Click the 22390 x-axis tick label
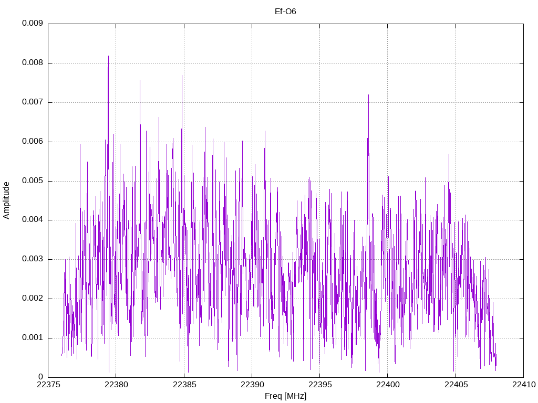The image size is (538, 403). (x=252, y=385)
